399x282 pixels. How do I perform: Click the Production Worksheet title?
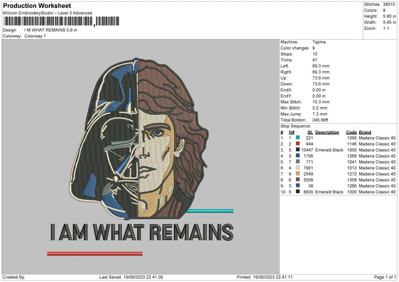pos(37,5)
